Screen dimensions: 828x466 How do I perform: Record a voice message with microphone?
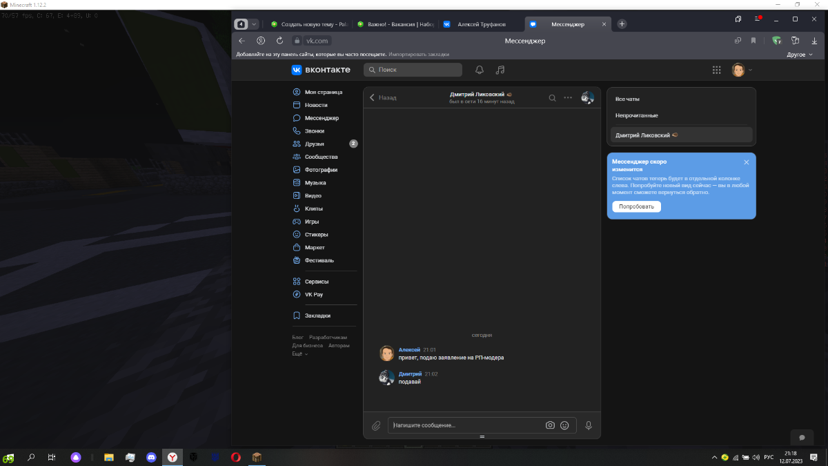[x=589, y=426]
